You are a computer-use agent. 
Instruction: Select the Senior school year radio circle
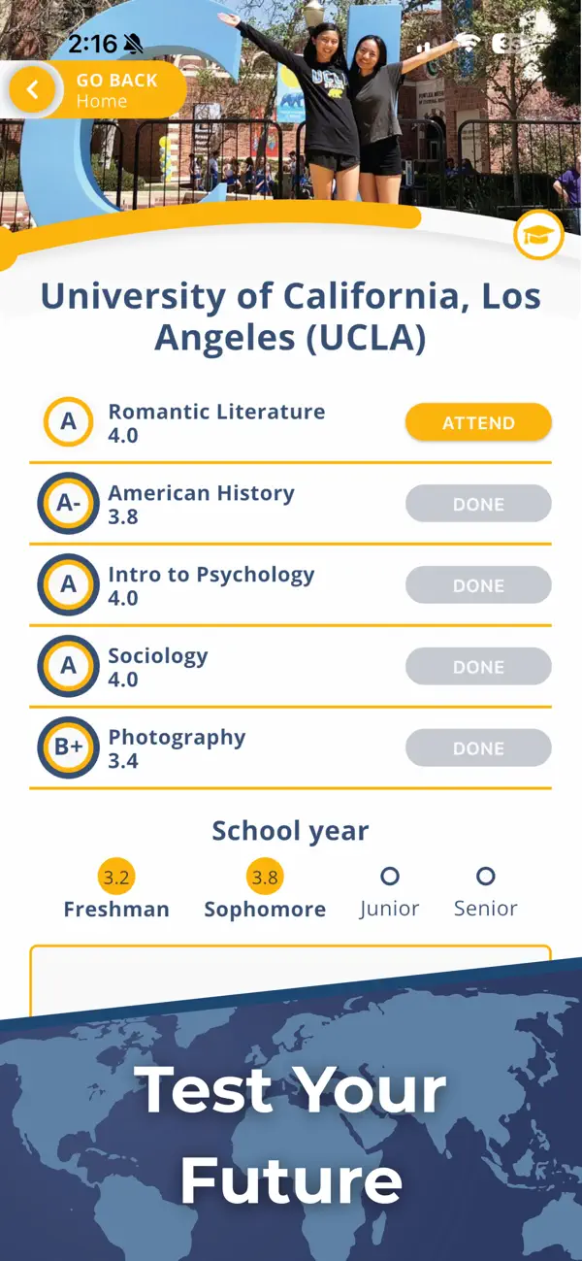pos(486,877)
